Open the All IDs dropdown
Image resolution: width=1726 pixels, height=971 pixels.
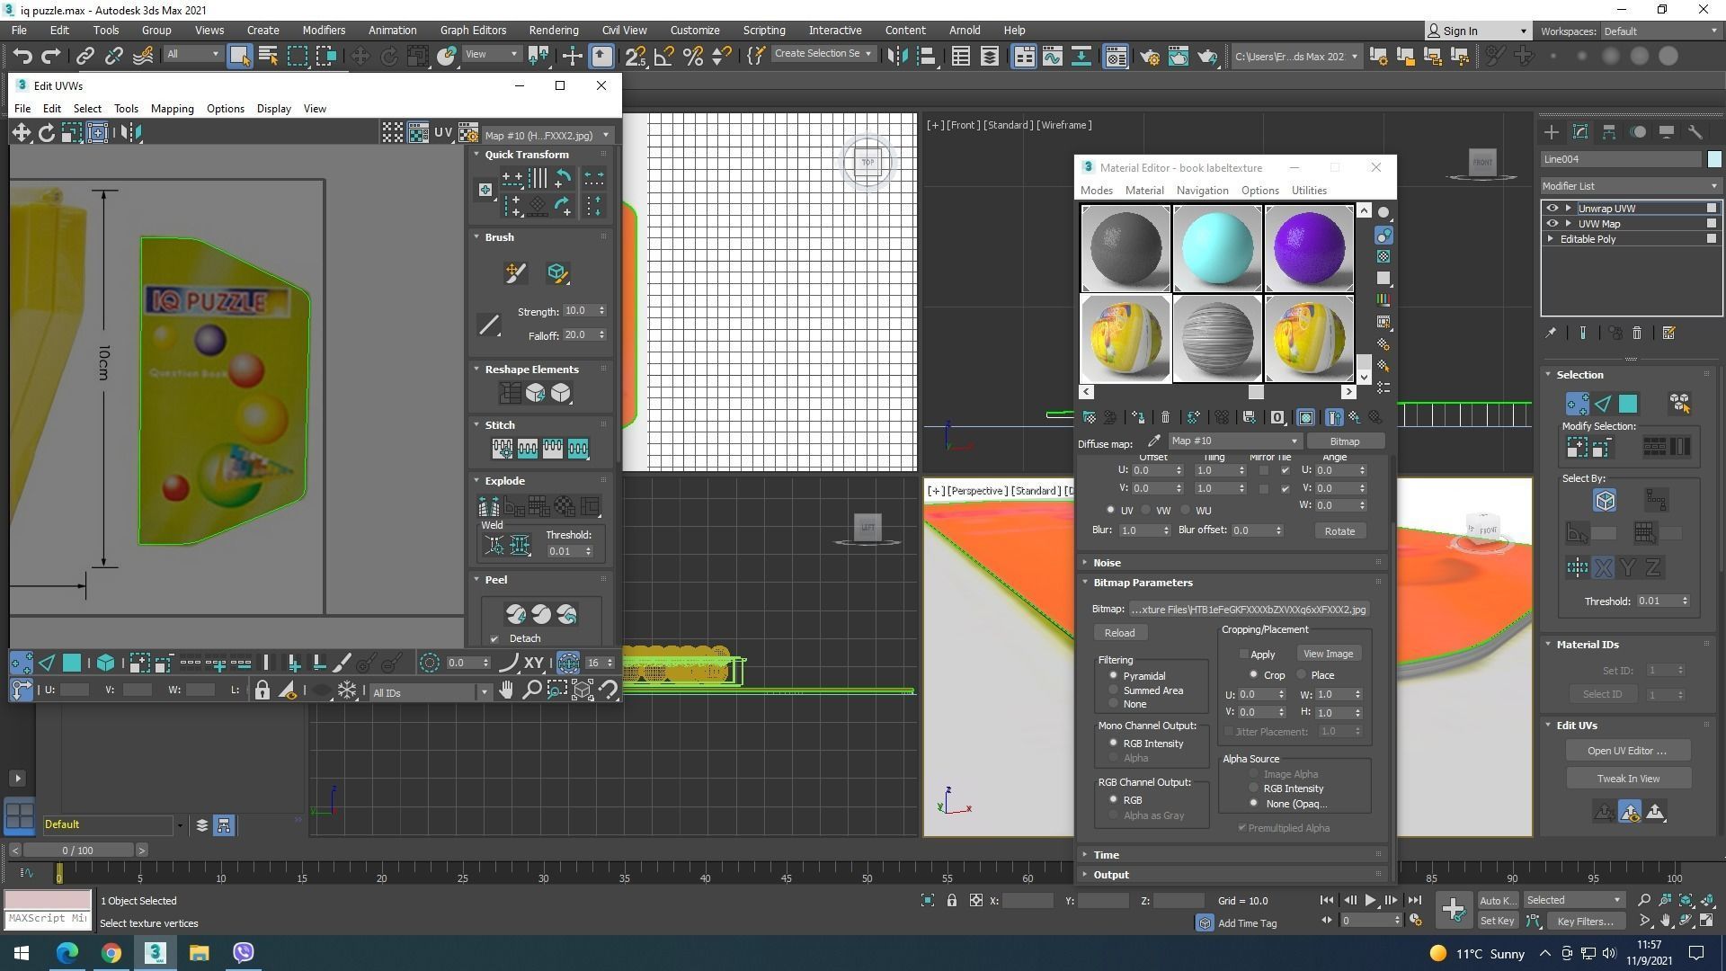430,692
